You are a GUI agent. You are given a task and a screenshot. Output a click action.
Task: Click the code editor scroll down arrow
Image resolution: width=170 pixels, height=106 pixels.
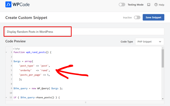coord(163,99)
